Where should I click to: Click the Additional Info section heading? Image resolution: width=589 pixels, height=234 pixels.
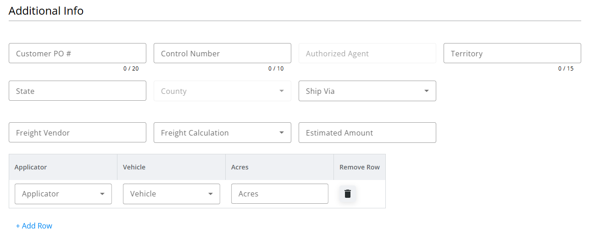pos(46,11)
